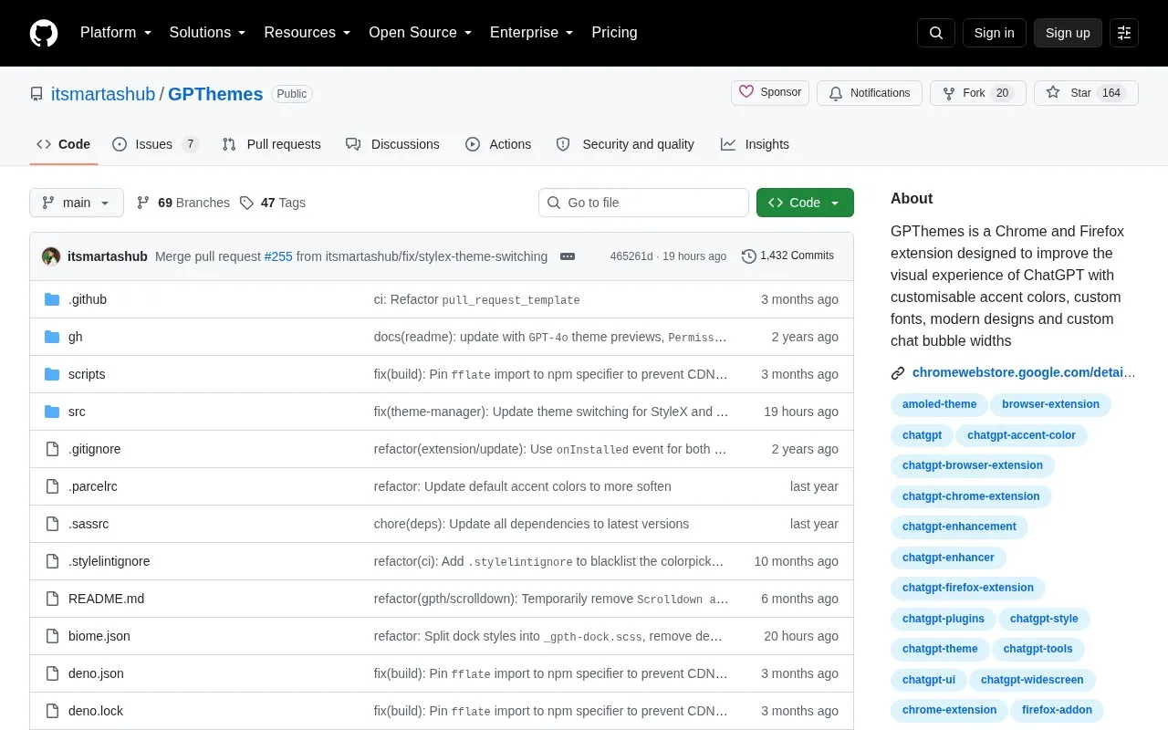This screenshot has height=730, width=1168.
Task: Click the search magnifier icon in header
Action: coord(936,33)
